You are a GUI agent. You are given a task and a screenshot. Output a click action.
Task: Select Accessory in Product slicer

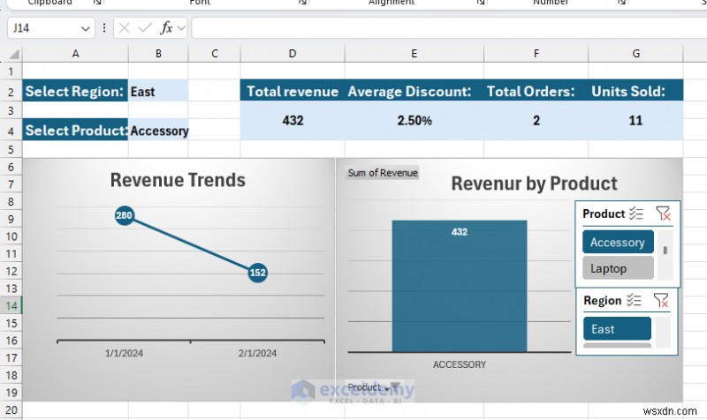(x=618, y=242)
